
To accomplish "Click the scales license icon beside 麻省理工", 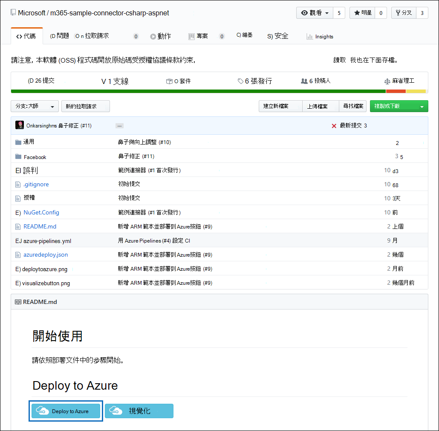I will (387, 81).
